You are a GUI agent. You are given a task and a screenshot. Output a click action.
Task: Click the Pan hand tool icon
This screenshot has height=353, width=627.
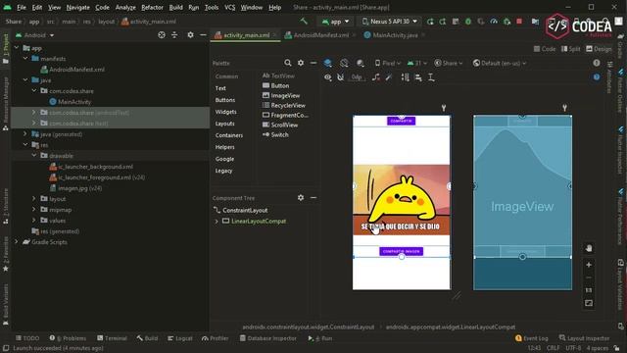[589, 248]
